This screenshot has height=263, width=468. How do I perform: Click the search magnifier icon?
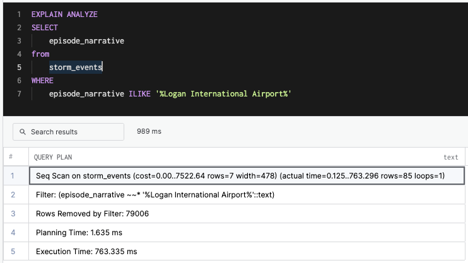(23, 132)
